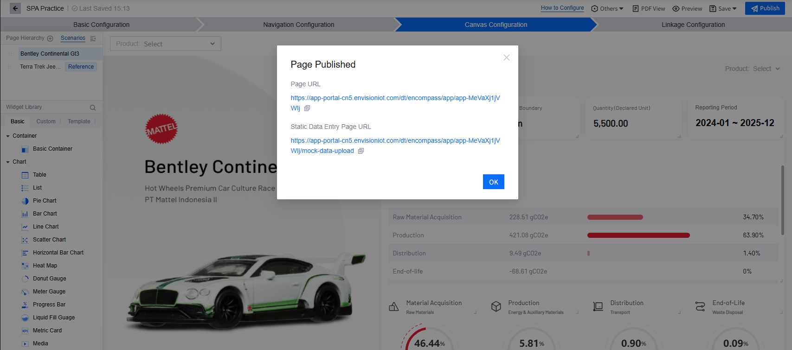The width and height of the screenshot is (792, 350).
Task: Click the canvas vertical scrollbar
Action: (783, 199)
